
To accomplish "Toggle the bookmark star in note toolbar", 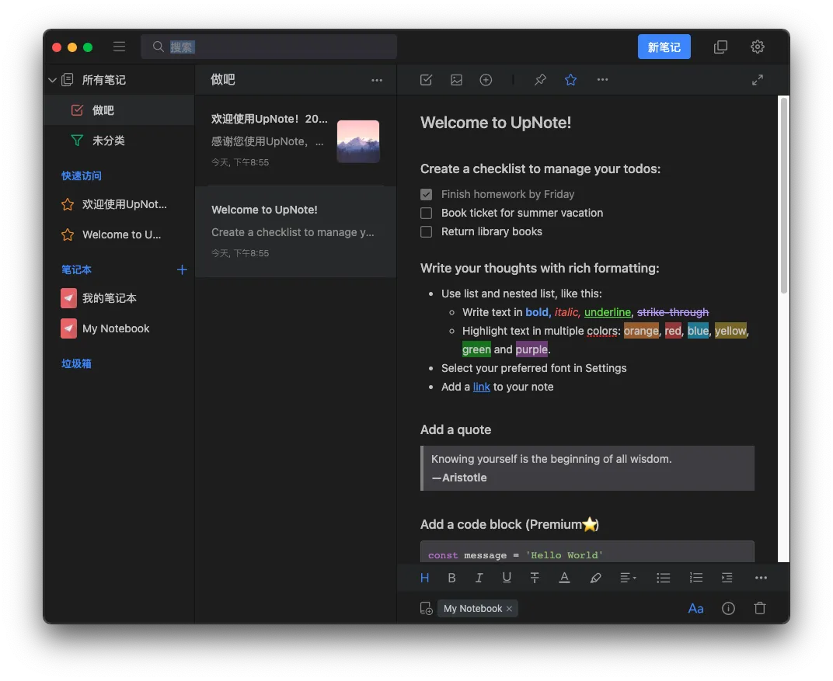I will pyautogui.click(x=570, y=80).
